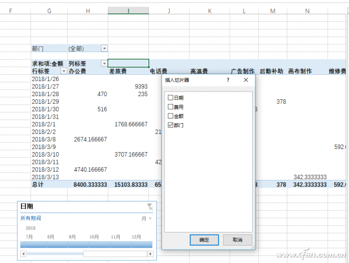The image size is (349, 263).
Task: Click the cell with value 9393
Action: [141, 86]
